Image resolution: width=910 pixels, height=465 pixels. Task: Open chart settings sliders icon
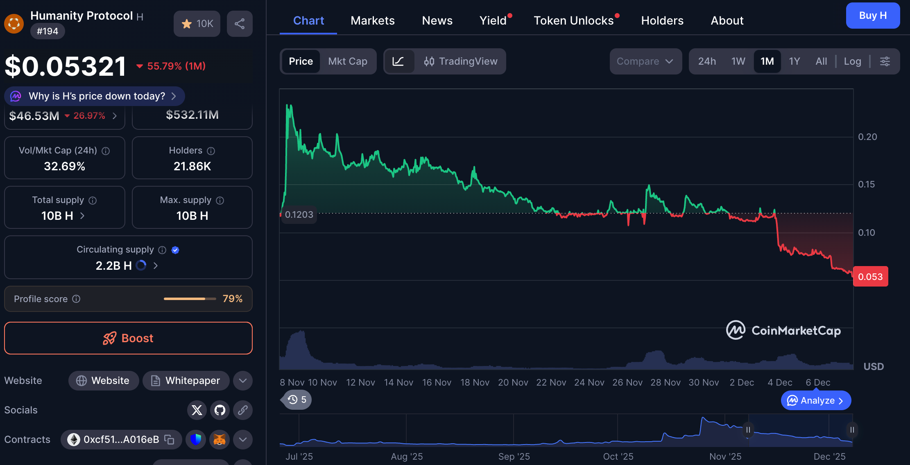click(x=885, y=61)
